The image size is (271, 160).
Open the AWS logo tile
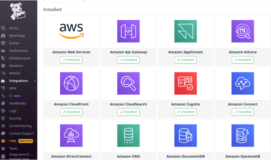tap(71, 31)
